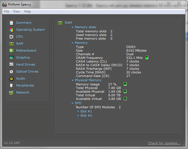Select RAM in the sidebar
This screenshot has width=188, height=149.
coord(19,44)
